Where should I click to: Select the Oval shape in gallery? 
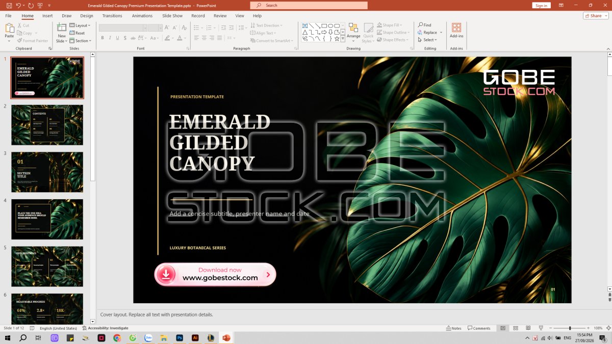(x=330, y=25)
